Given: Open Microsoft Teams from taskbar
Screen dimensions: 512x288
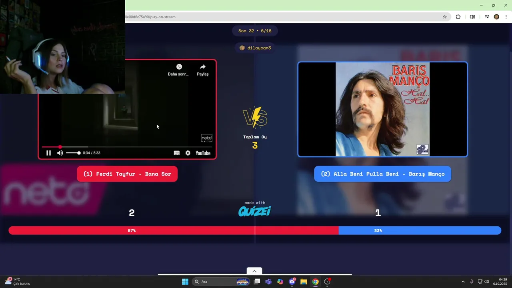Looking at the screenshot, I should point(268,282).
